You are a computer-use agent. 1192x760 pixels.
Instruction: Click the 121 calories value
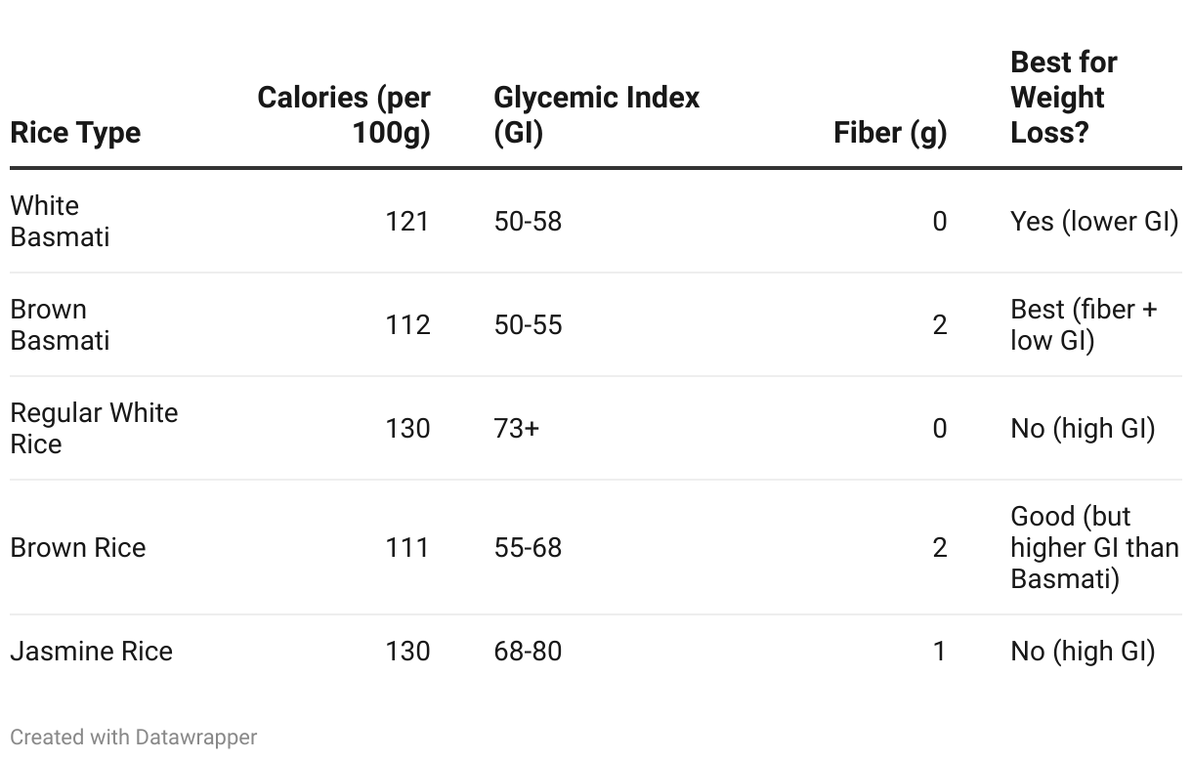407,221
